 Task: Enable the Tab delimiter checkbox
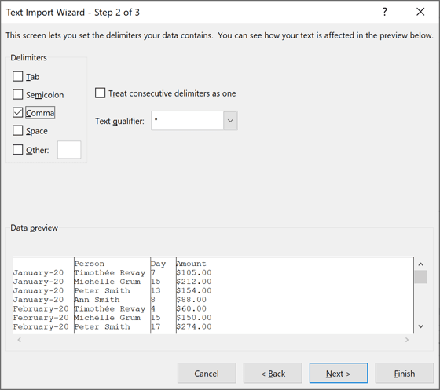(17, 76)
